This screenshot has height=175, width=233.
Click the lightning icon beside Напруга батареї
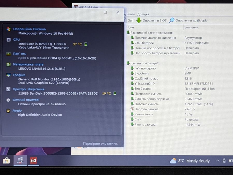[x=132, y=109]
